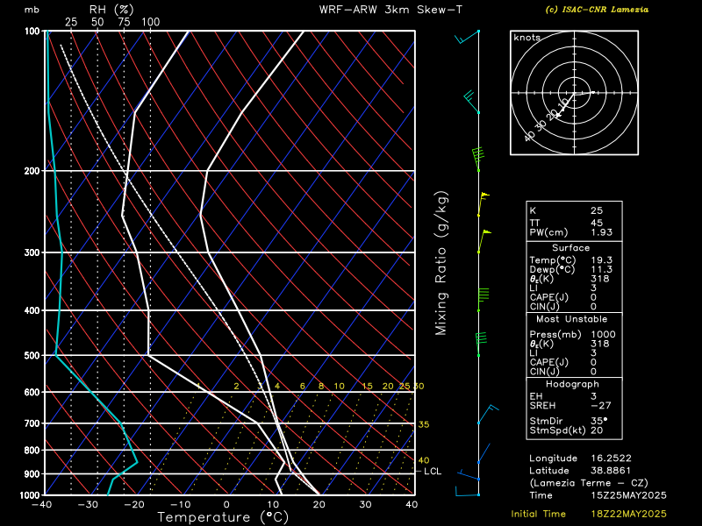Click the '0' temperature axis label
The height and width of the screenshot is (526, 702).
coord(226,505)
